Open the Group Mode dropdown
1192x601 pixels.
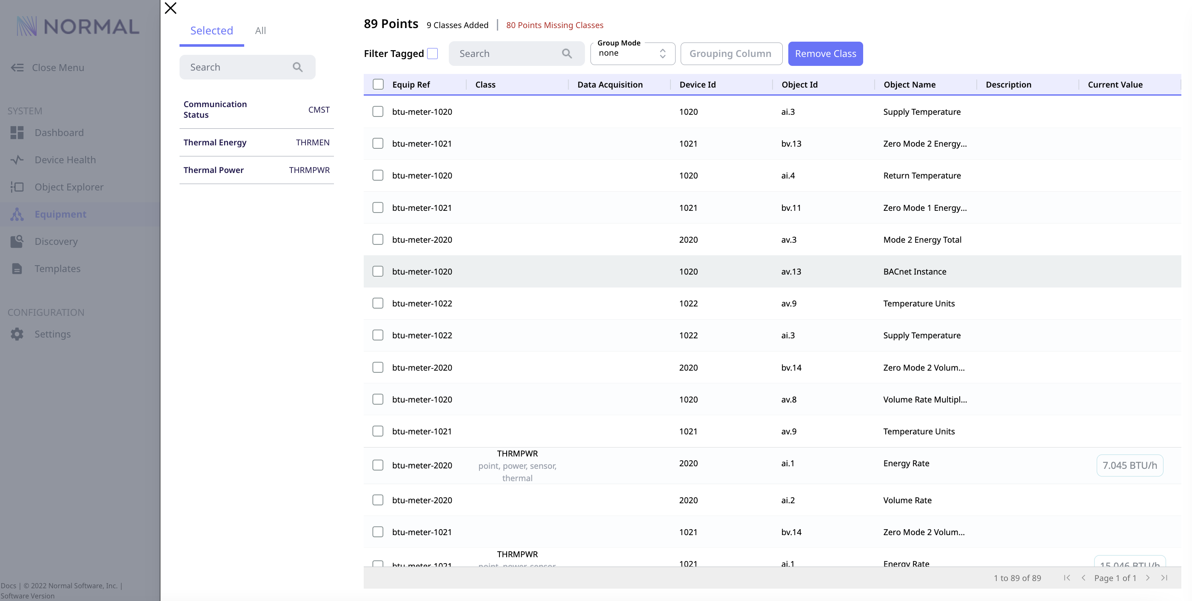pos(633,54)
